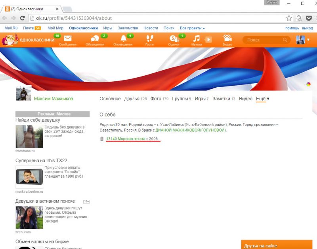Click the Поиск search field
317x249 pixels.
pos(264,40)
